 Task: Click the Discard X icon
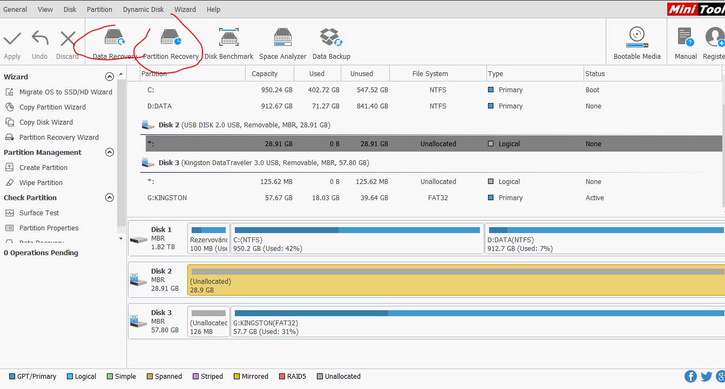68,39
